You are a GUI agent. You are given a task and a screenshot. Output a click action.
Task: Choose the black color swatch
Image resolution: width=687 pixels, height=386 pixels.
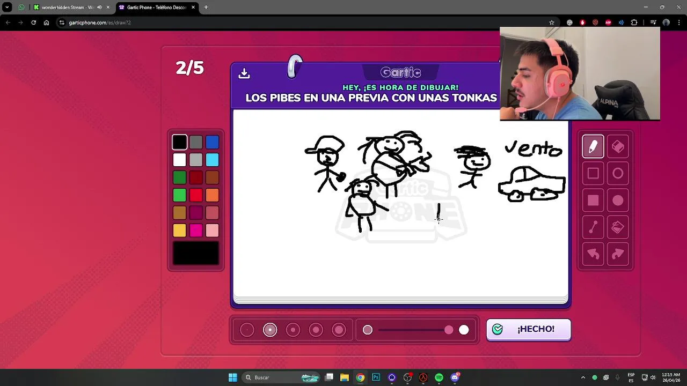[x=180, y=142]
